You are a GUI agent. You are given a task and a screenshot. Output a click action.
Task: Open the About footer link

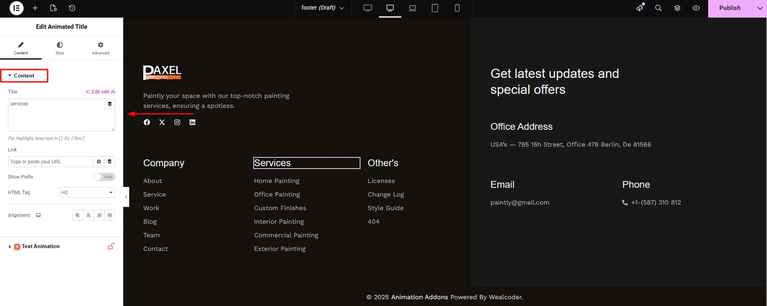point(152,181)
